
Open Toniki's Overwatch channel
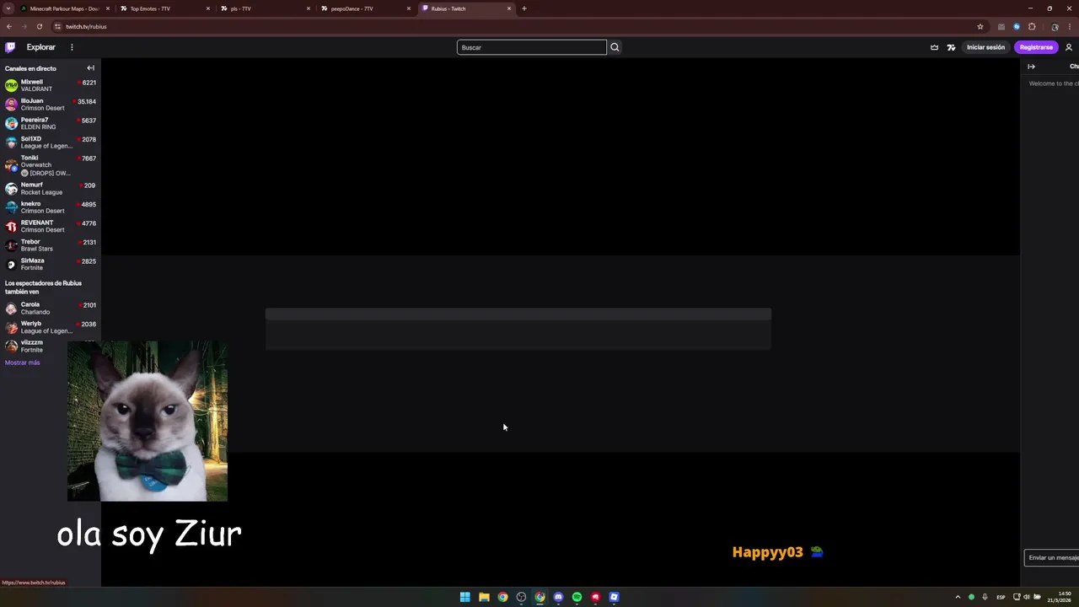(51, 165)
